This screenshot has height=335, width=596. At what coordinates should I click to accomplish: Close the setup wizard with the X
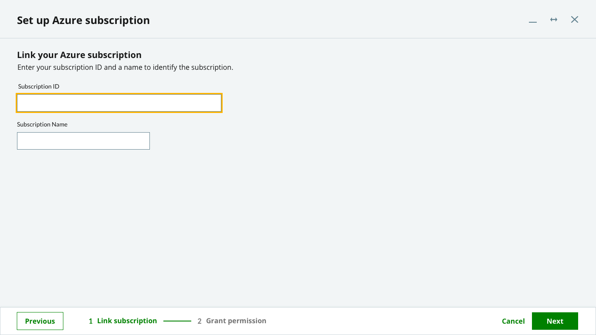point(575,19)
